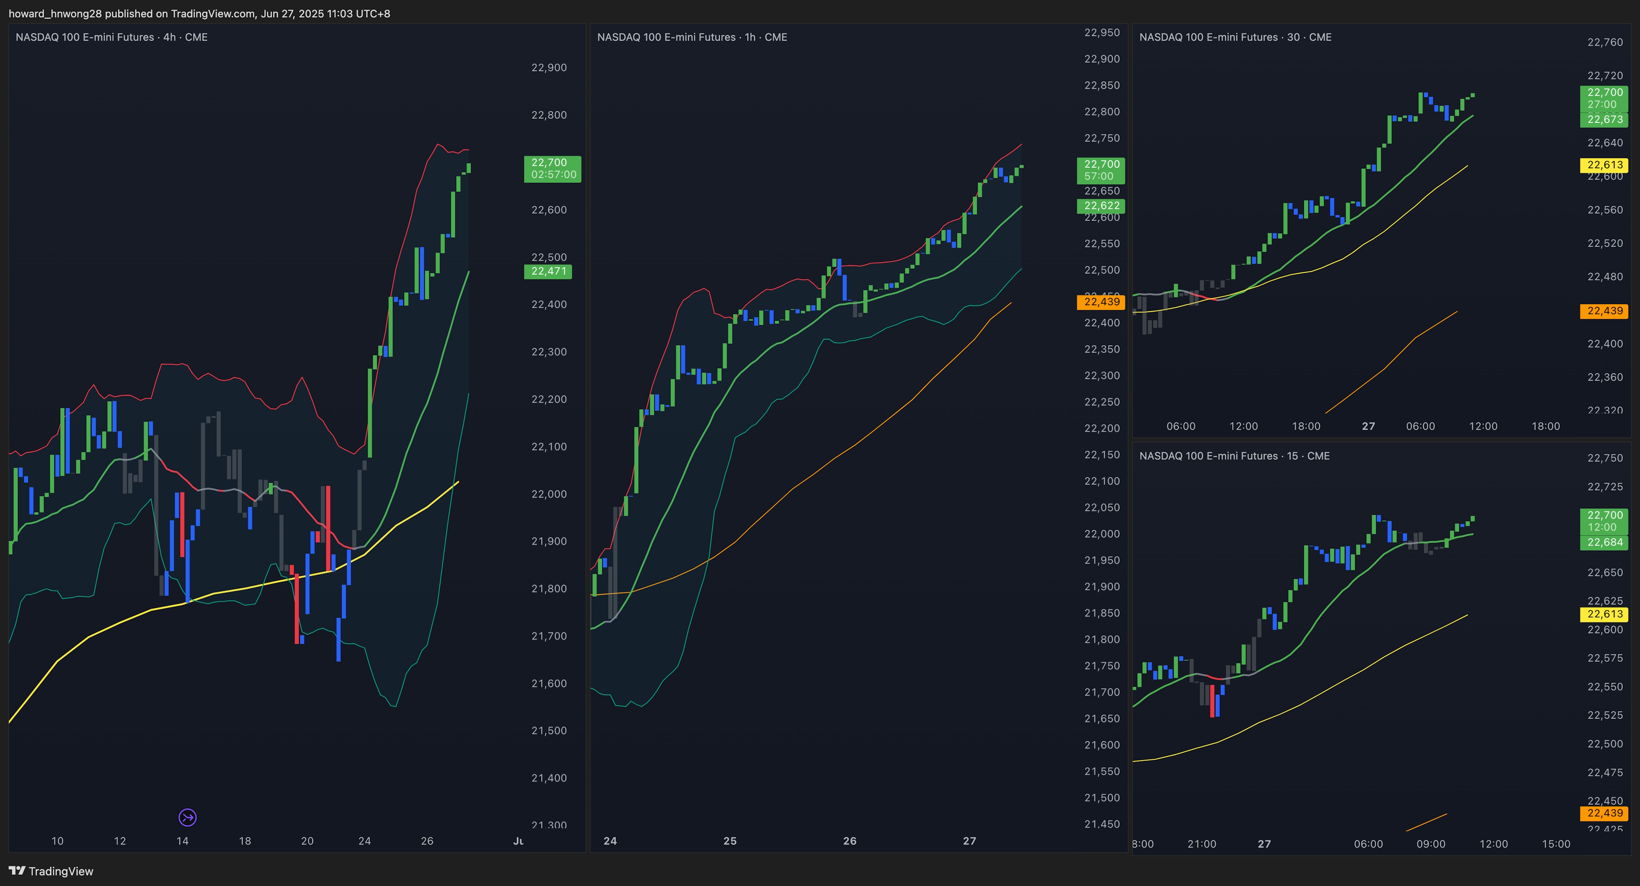This screenshot has width=1640, height=886.
Task: Click the 1h chart's 22,622 green price label
Action: coord(1101,206)
